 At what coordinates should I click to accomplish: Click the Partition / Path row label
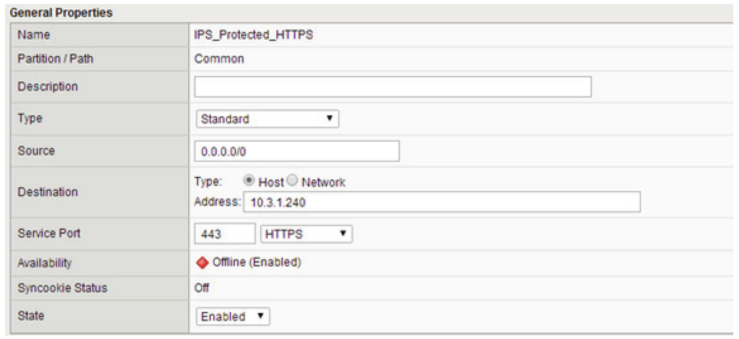pyautogui.click(x=55, y=58)
